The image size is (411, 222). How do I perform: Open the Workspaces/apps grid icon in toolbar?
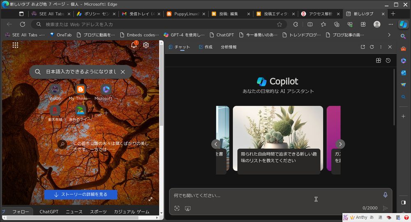363,24
